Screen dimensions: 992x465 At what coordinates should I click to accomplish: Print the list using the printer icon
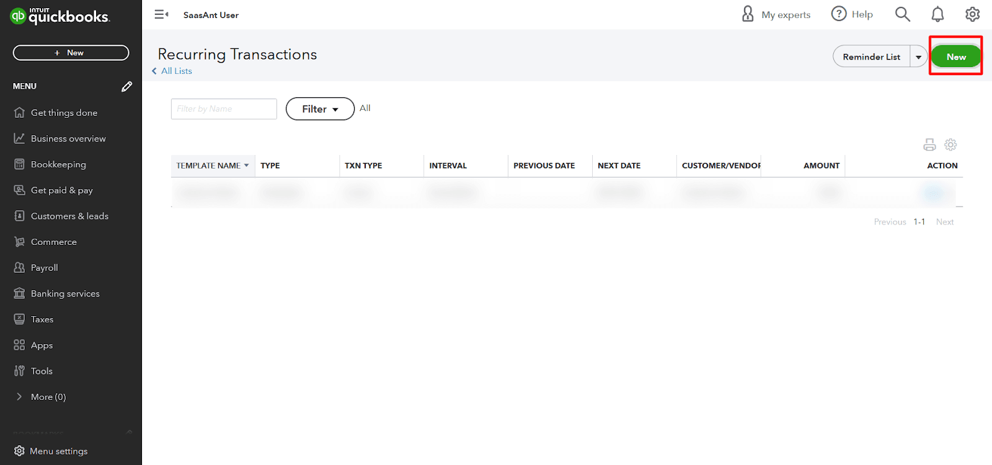(x=929, y=144)
